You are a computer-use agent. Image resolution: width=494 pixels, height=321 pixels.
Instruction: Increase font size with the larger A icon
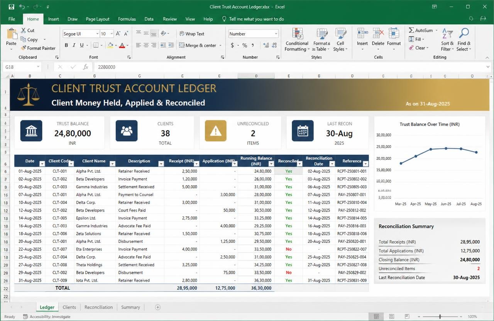point(118,34)
